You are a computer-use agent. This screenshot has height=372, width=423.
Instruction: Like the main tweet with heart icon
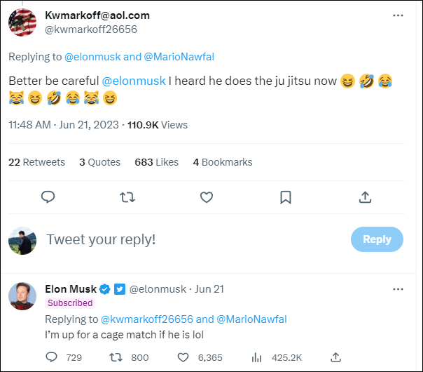pos(206,198)
